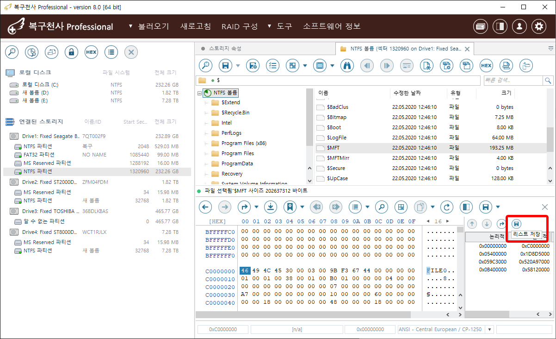Click the message-card icon in the header bar

pos(481,26)
